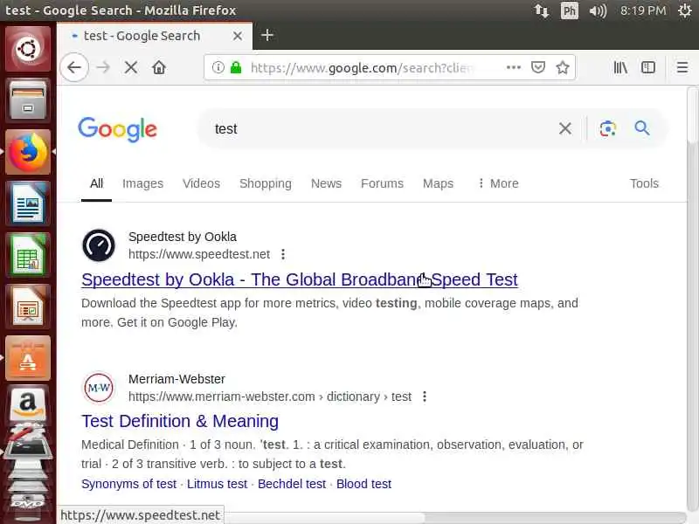Close the 'test - Google Search' tab
Viewport: 699px width, 524px height.
[x=238, y=36]
